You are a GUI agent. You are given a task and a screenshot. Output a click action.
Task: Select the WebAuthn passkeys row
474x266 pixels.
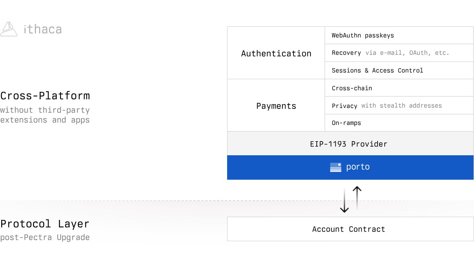point(399,35)
